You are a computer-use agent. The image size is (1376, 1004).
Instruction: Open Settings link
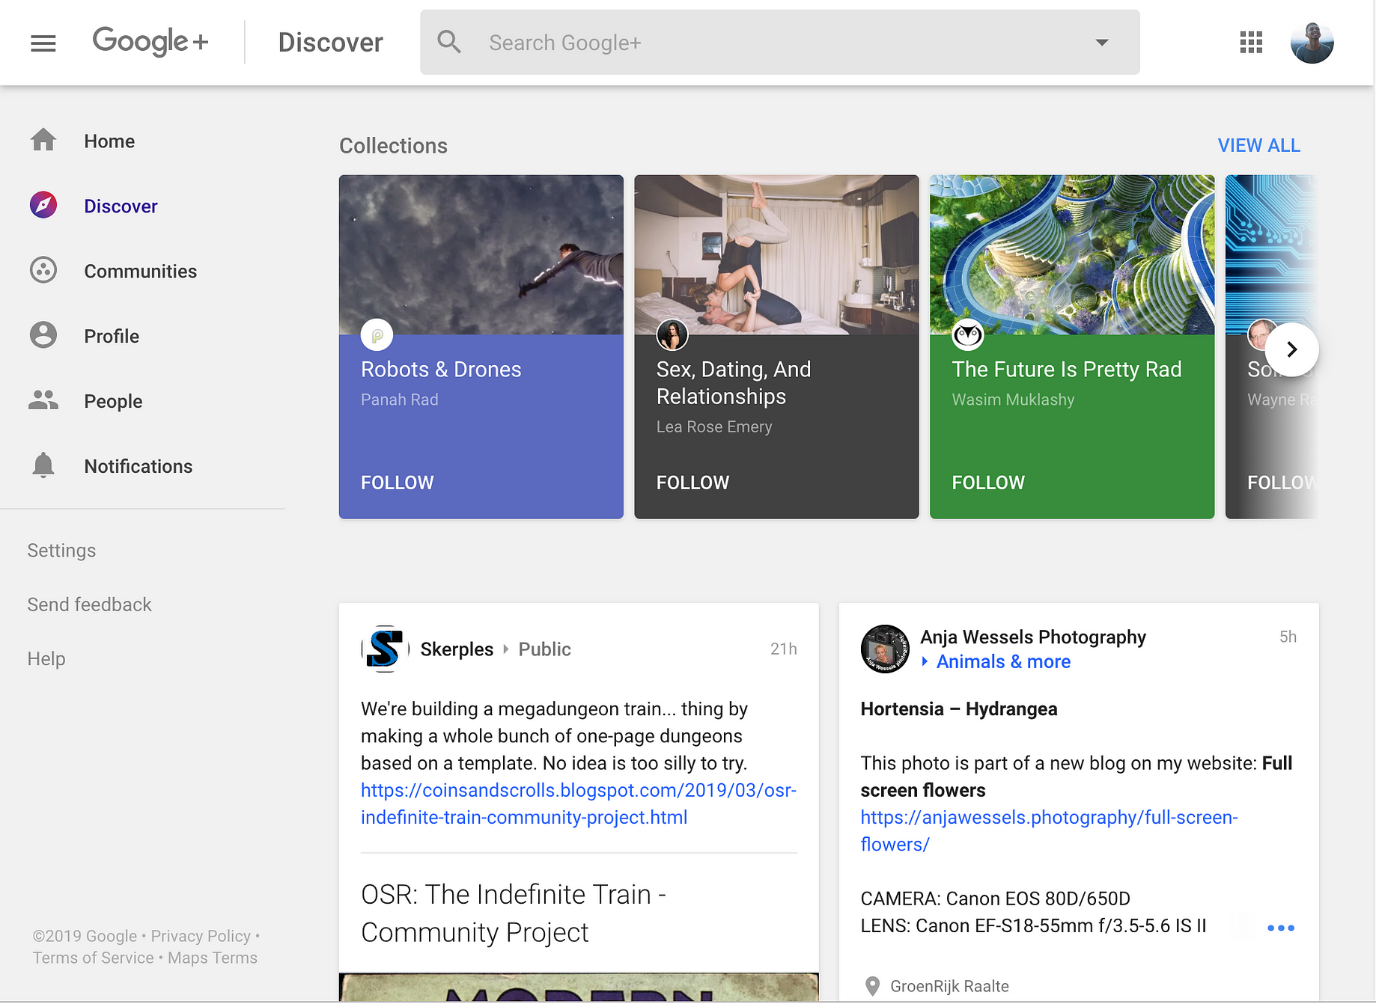pos(61,551)
